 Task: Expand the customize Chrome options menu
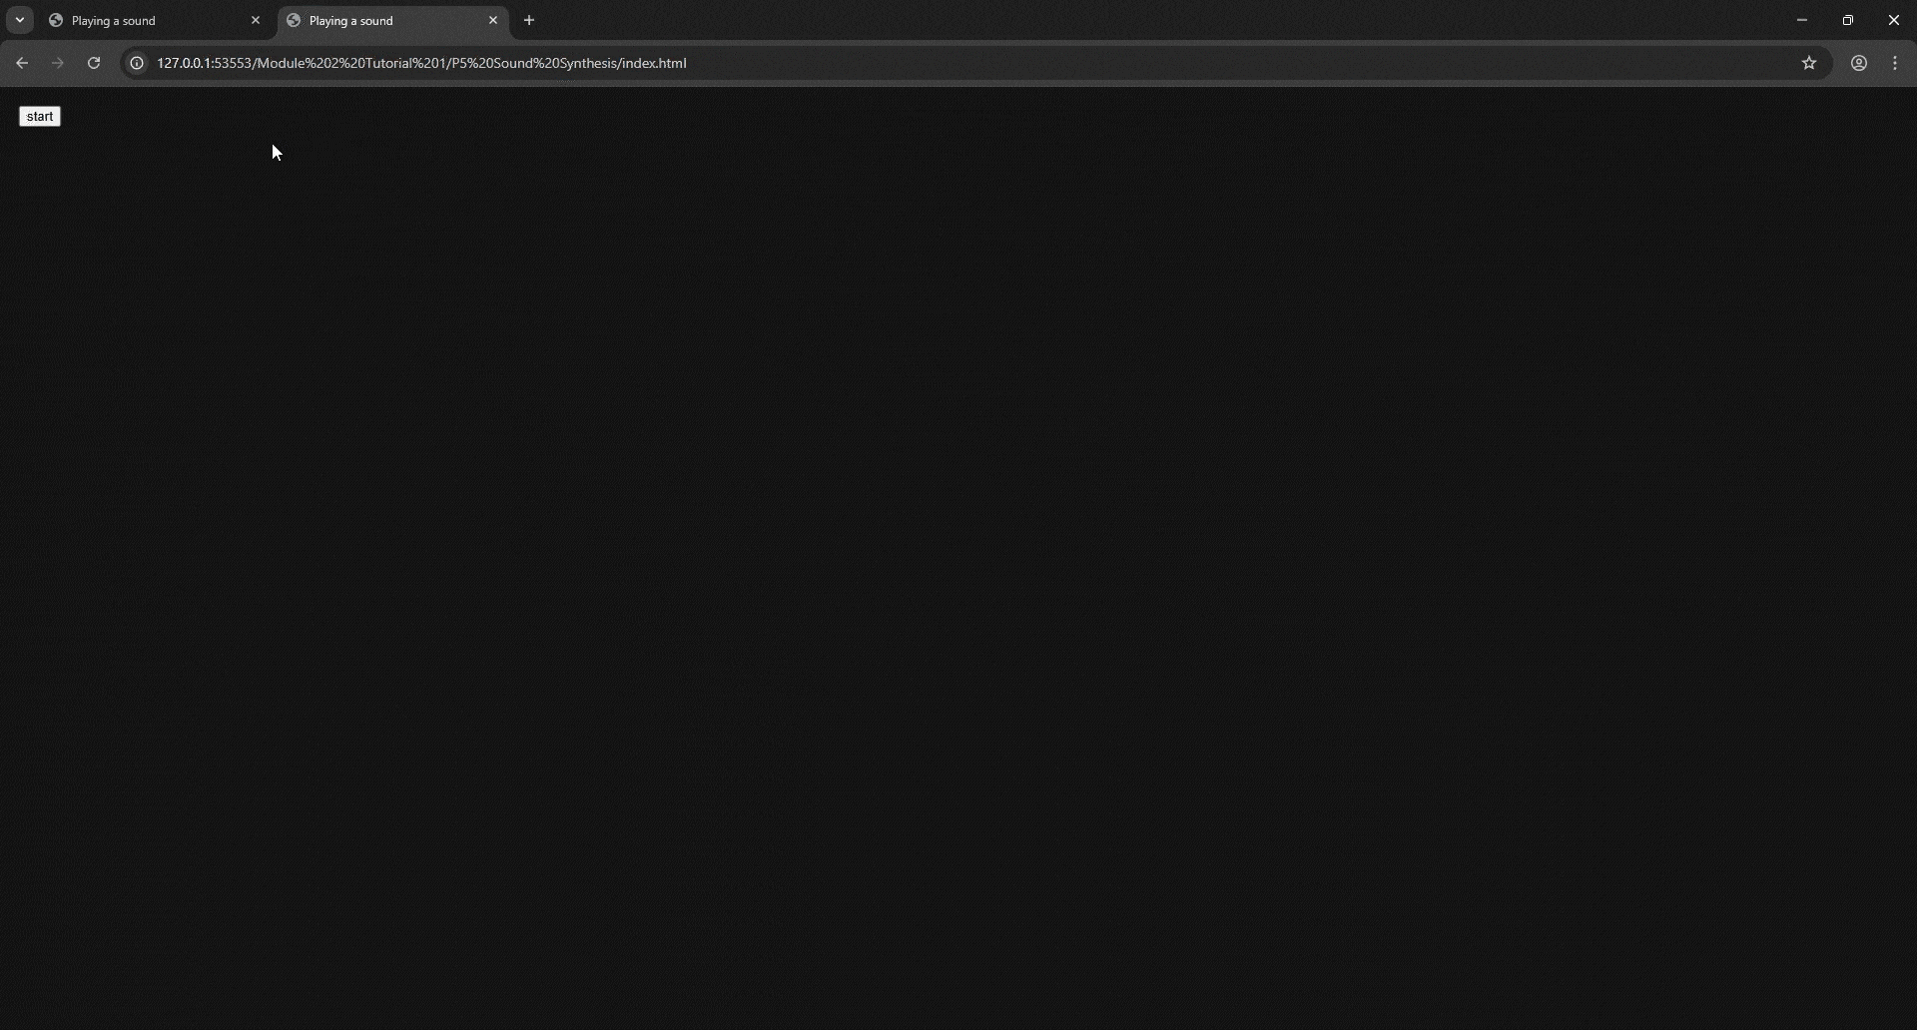(x=1894, y=62)
